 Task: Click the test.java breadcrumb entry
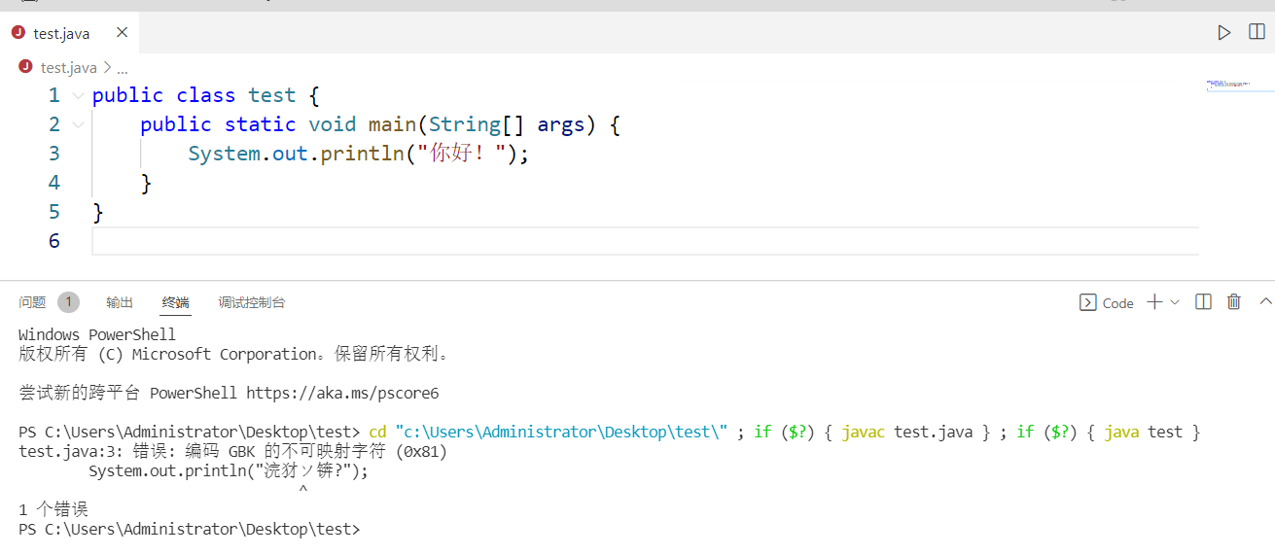coord(68,67)
